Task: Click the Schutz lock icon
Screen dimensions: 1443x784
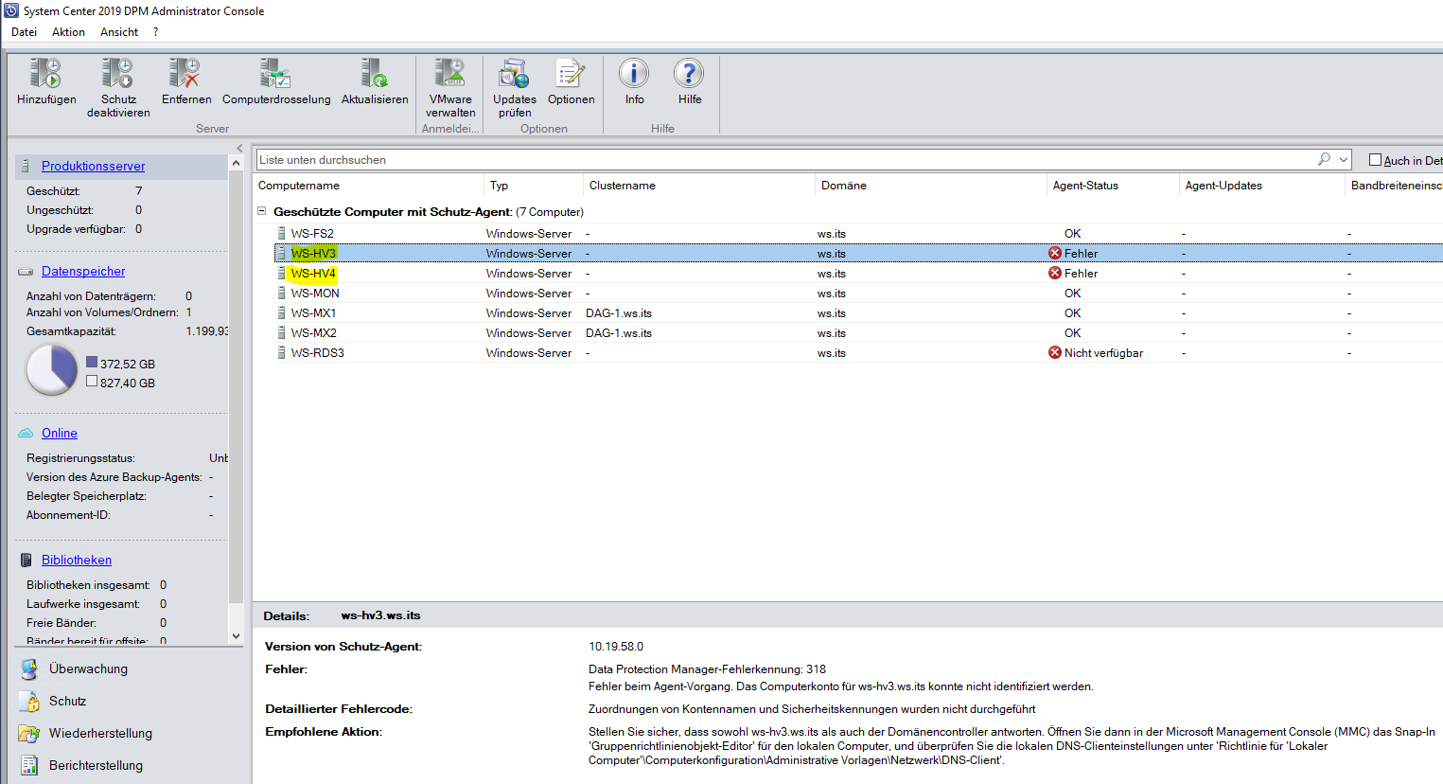Action: click(x=29, y=702)
